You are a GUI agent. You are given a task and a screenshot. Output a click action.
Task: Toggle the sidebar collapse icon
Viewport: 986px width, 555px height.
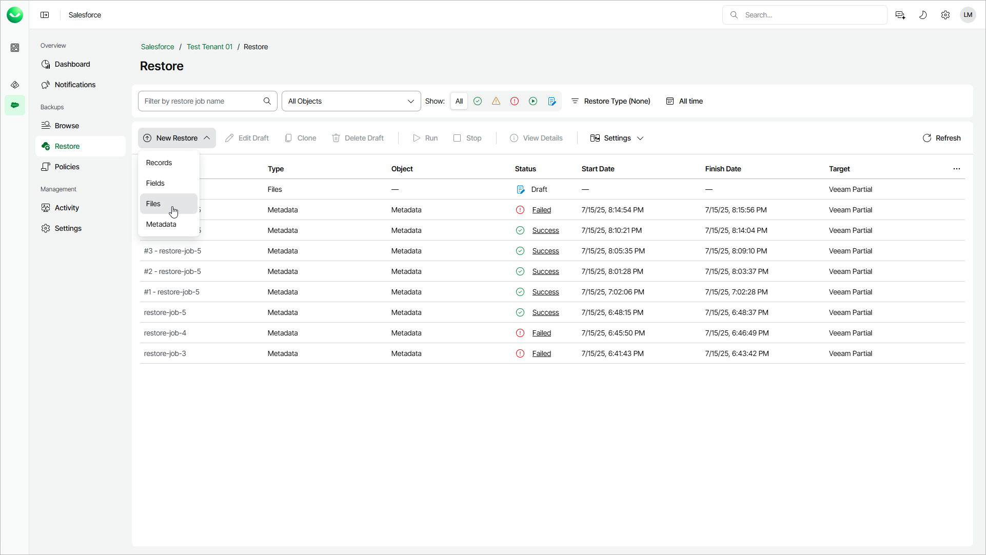point(45,15)
